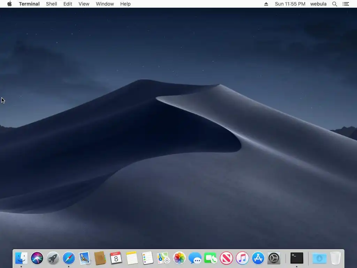
Task: Click the Sun 11:55 PM clock
Action: click(290, 4)
